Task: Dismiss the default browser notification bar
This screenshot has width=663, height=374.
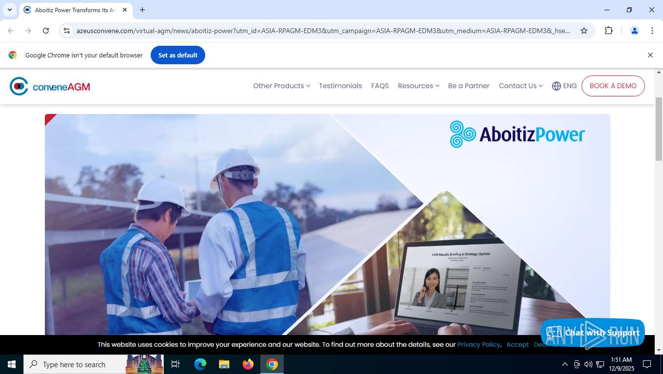Action: [x=650, y=55]
